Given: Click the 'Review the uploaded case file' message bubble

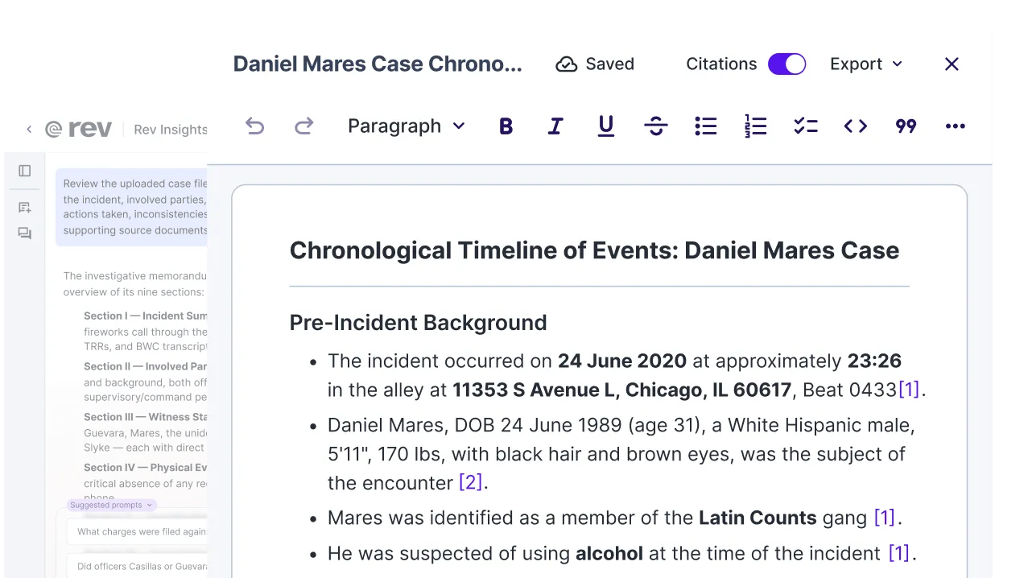Looking at the screenshot, I should [132, 207].
